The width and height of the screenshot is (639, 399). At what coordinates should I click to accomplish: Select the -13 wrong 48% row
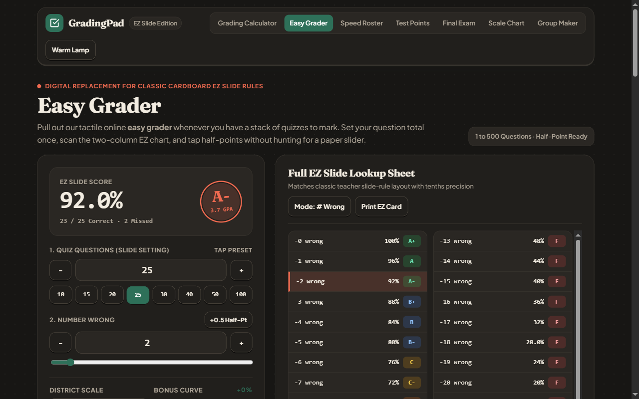tap(503, 241)
